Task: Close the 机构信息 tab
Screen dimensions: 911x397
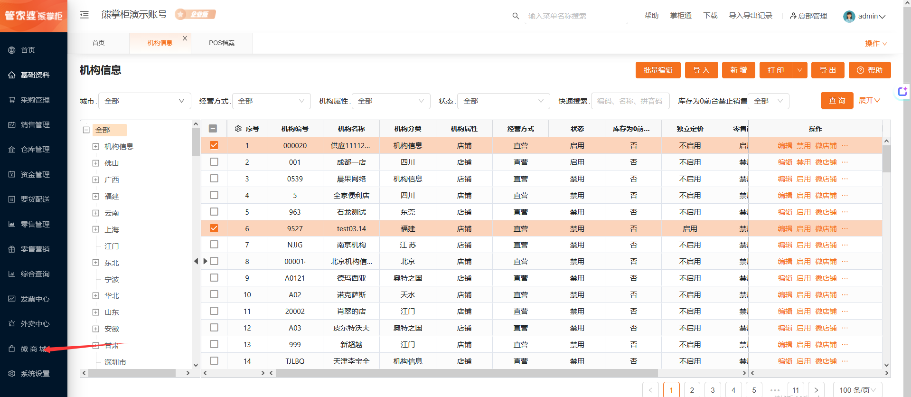Action: [185, 38]
